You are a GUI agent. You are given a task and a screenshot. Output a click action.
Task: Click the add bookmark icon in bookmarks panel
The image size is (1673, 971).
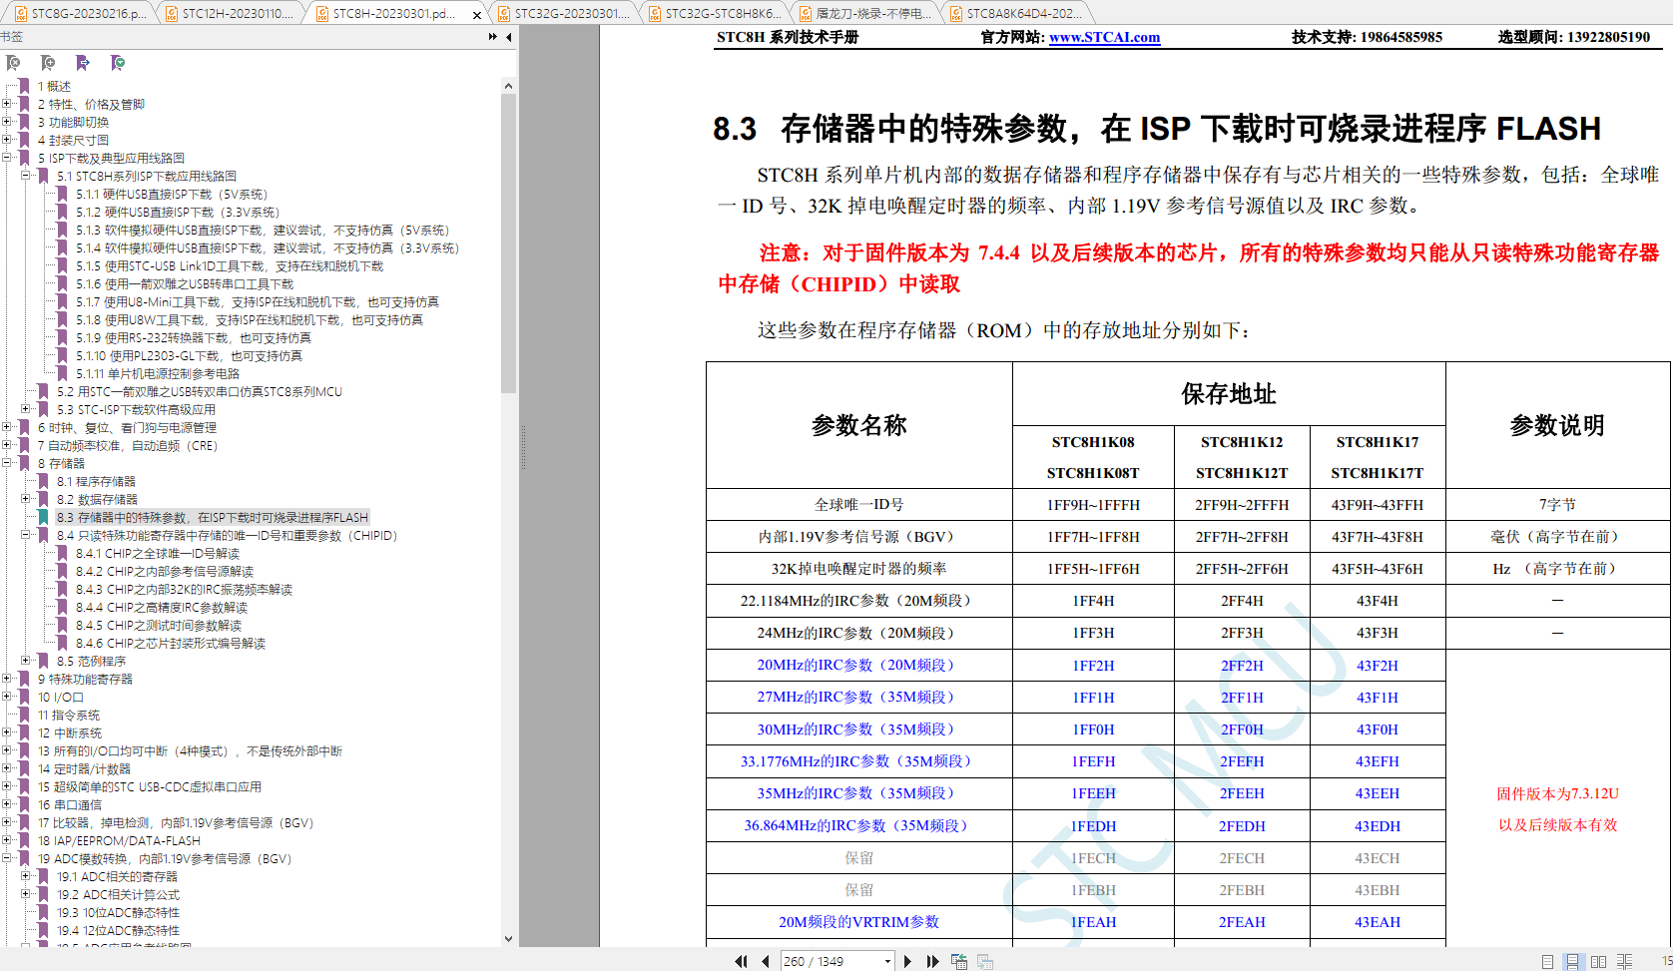point(48,63)
